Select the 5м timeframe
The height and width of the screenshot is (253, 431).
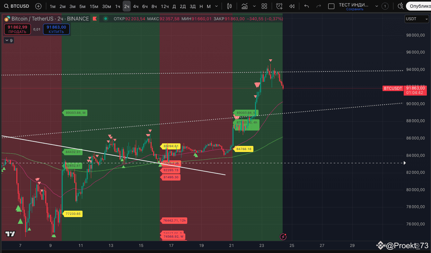pos(83,6)
